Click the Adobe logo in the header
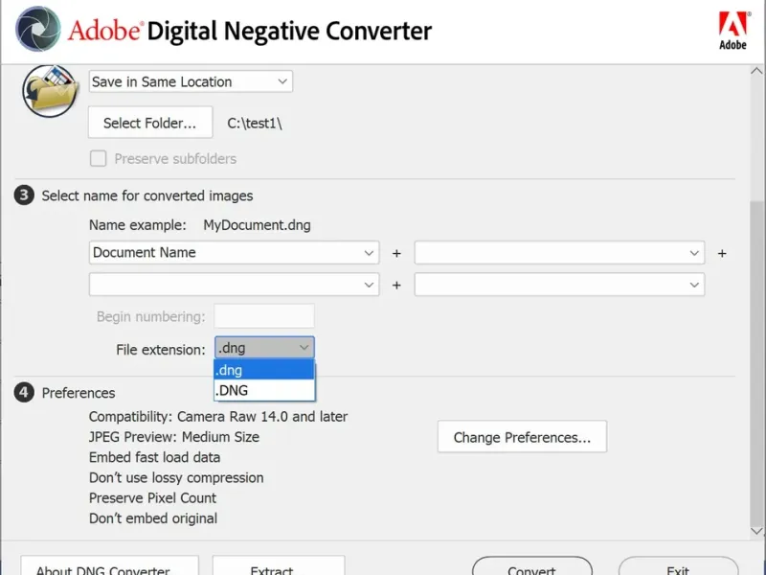Screen dimensions: 766x575 pyautogui.click(x=732, y=30)
